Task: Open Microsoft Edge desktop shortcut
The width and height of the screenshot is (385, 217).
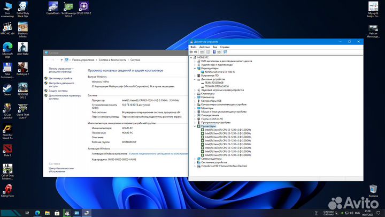Action: pos(7,50)
